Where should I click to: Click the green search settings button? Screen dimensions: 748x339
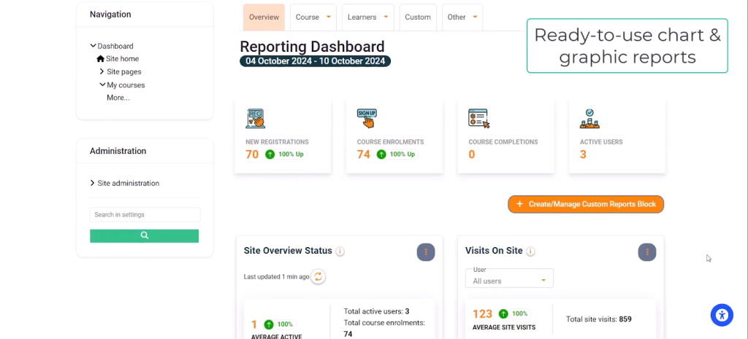[x=144, y=235]
